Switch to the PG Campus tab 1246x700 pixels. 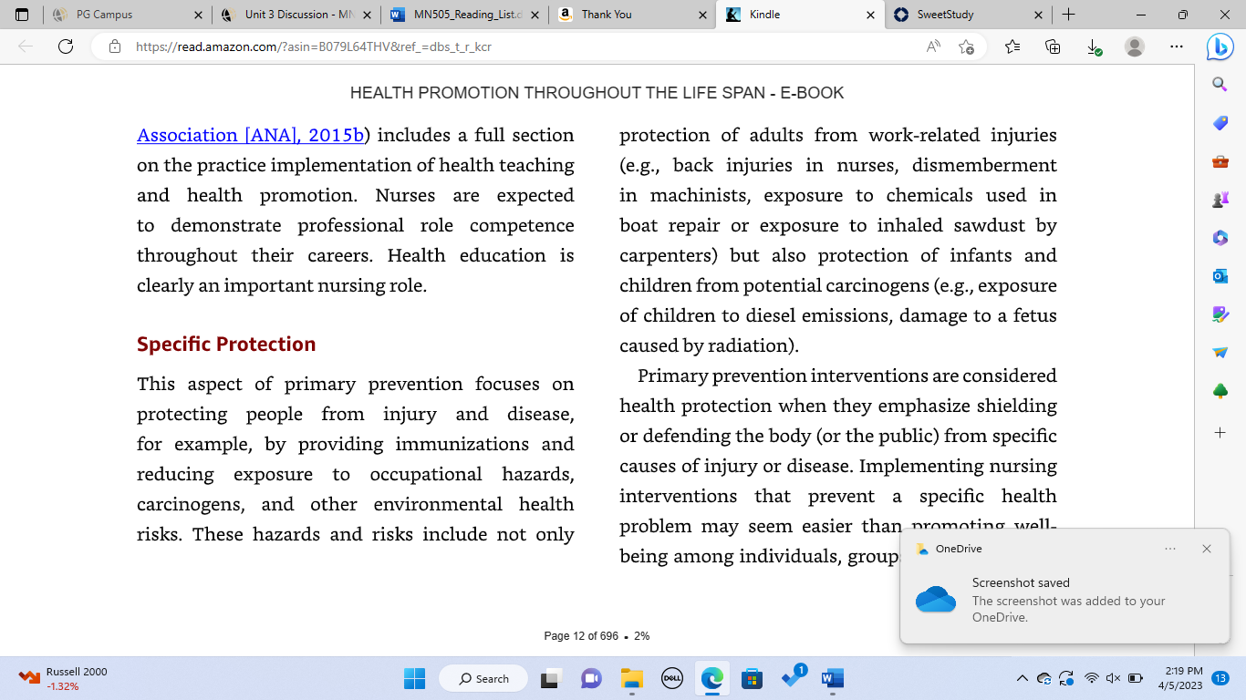pyautogui.click(x=128, y=15)
